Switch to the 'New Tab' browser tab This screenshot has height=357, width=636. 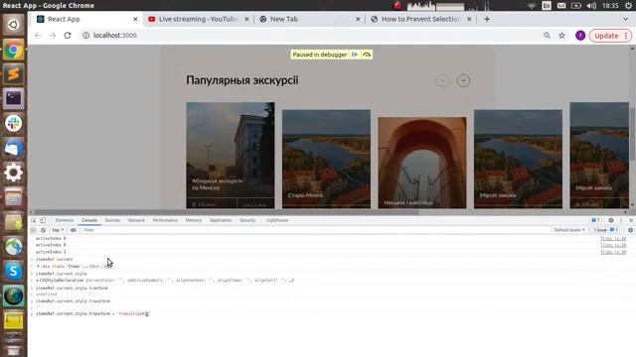pyautogui.click(x=308, y=19)
